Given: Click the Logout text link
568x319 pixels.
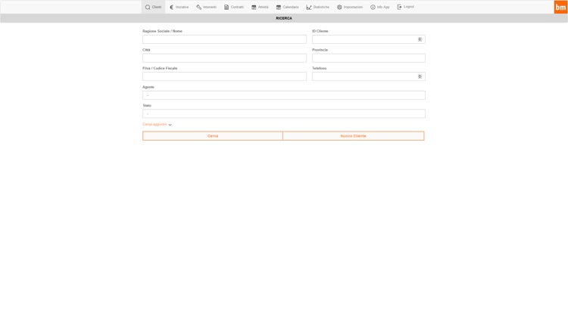Looking at the screenshot, I should click(x=409, y=7).
